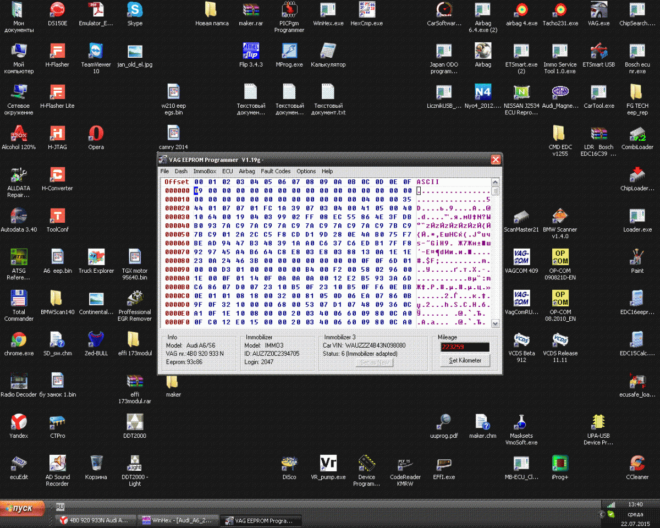Click the Set Kilometer button
Viewport: 660px width, 528px height.
pos(465,361)
